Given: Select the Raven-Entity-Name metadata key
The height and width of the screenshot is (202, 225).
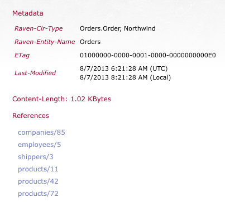Looking at the screenshot, I should click(x=45, y=42).
